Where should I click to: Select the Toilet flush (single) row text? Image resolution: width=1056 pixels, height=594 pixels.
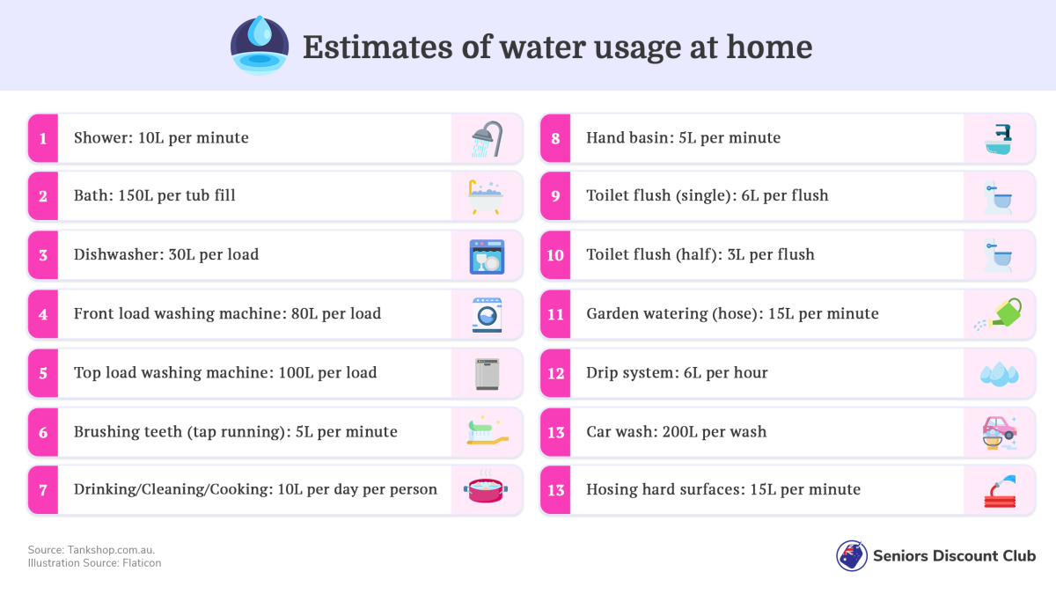[708, 196]
